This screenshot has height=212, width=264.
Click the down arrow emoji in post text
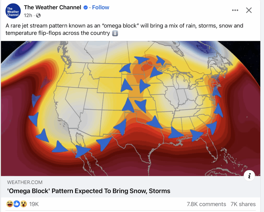[x=115, y=33]
